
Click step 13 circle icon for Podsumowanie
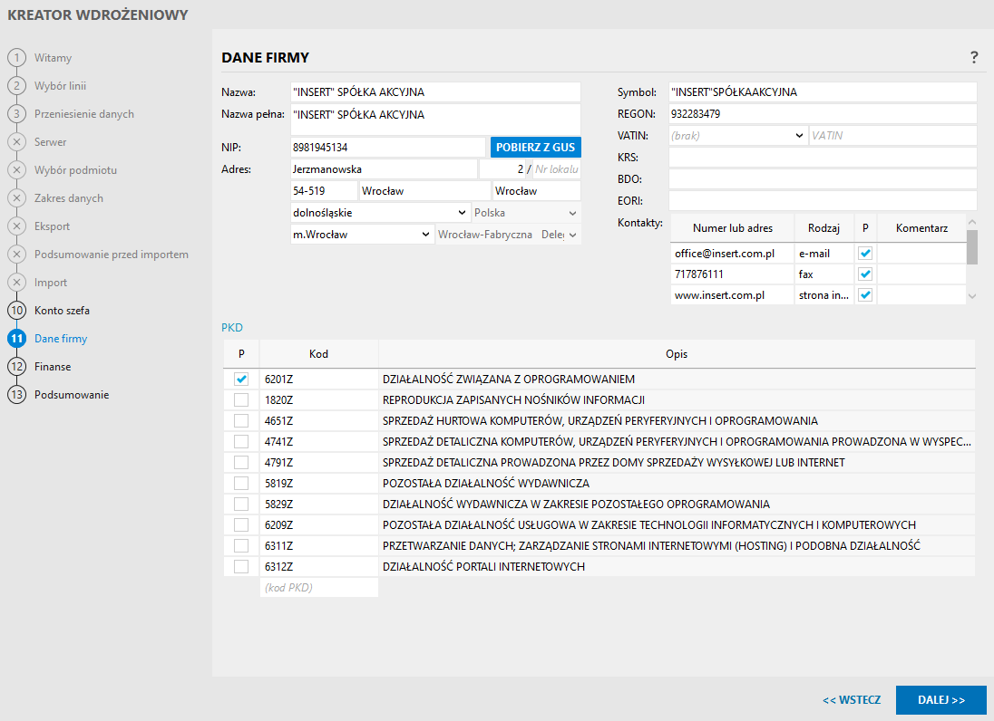coord(17,394)
